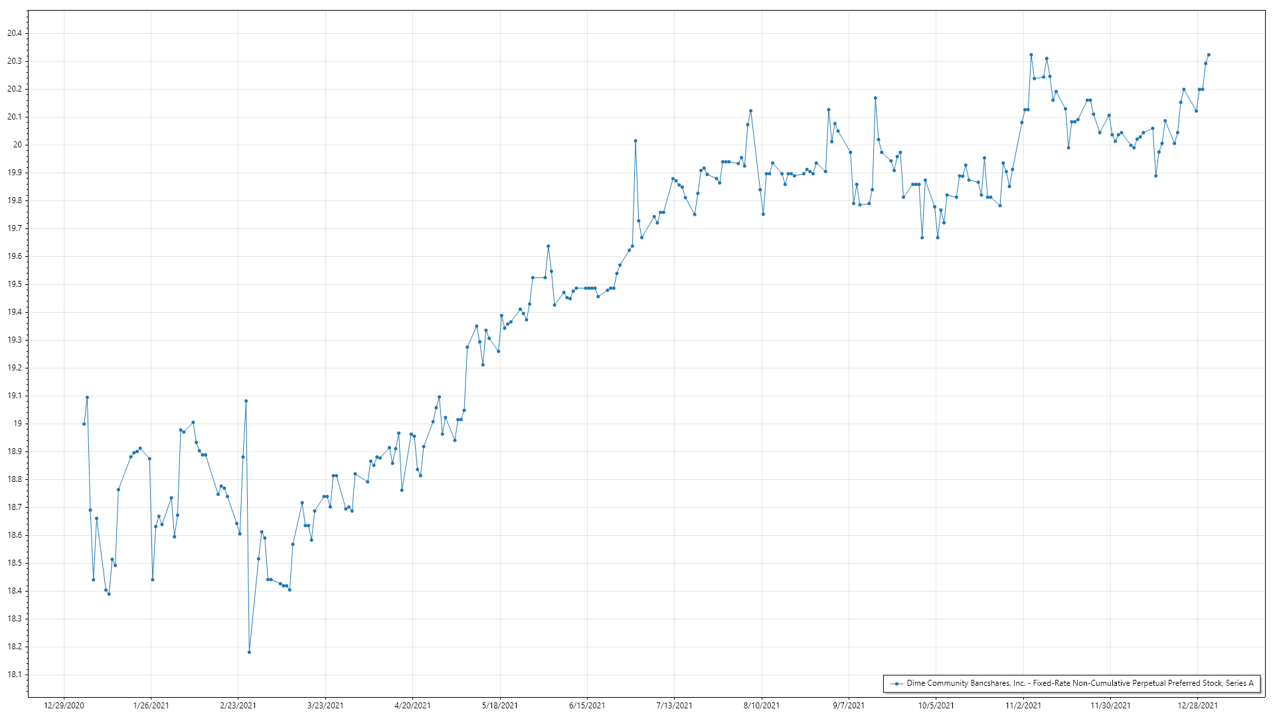The height and width of the screenshot is (717, 1275).
Task: Click the Dime Community Bancshares legend text
Action: (x=1080, y=683)
